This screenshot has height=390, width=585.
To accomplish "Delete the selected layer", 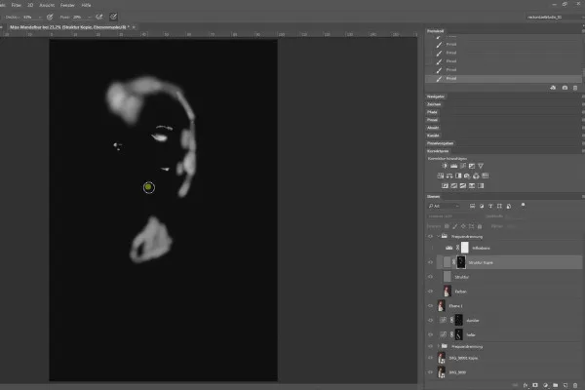I will (x=575, y=385).
